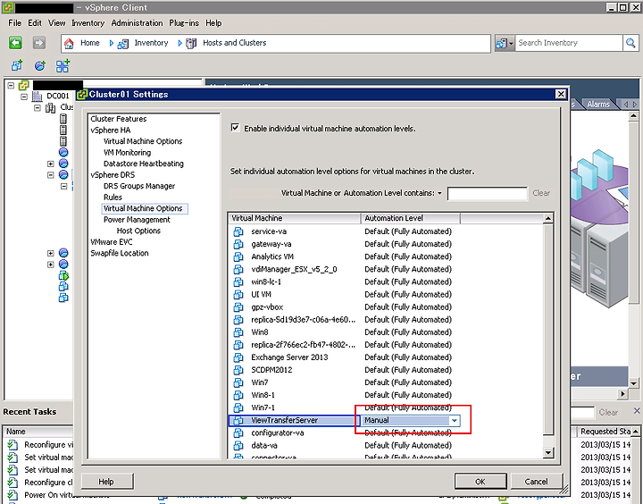Open the Inventory menu
The height and width of the screenshot is (504, 643).
pyautogui.click(x=88, y=23)
